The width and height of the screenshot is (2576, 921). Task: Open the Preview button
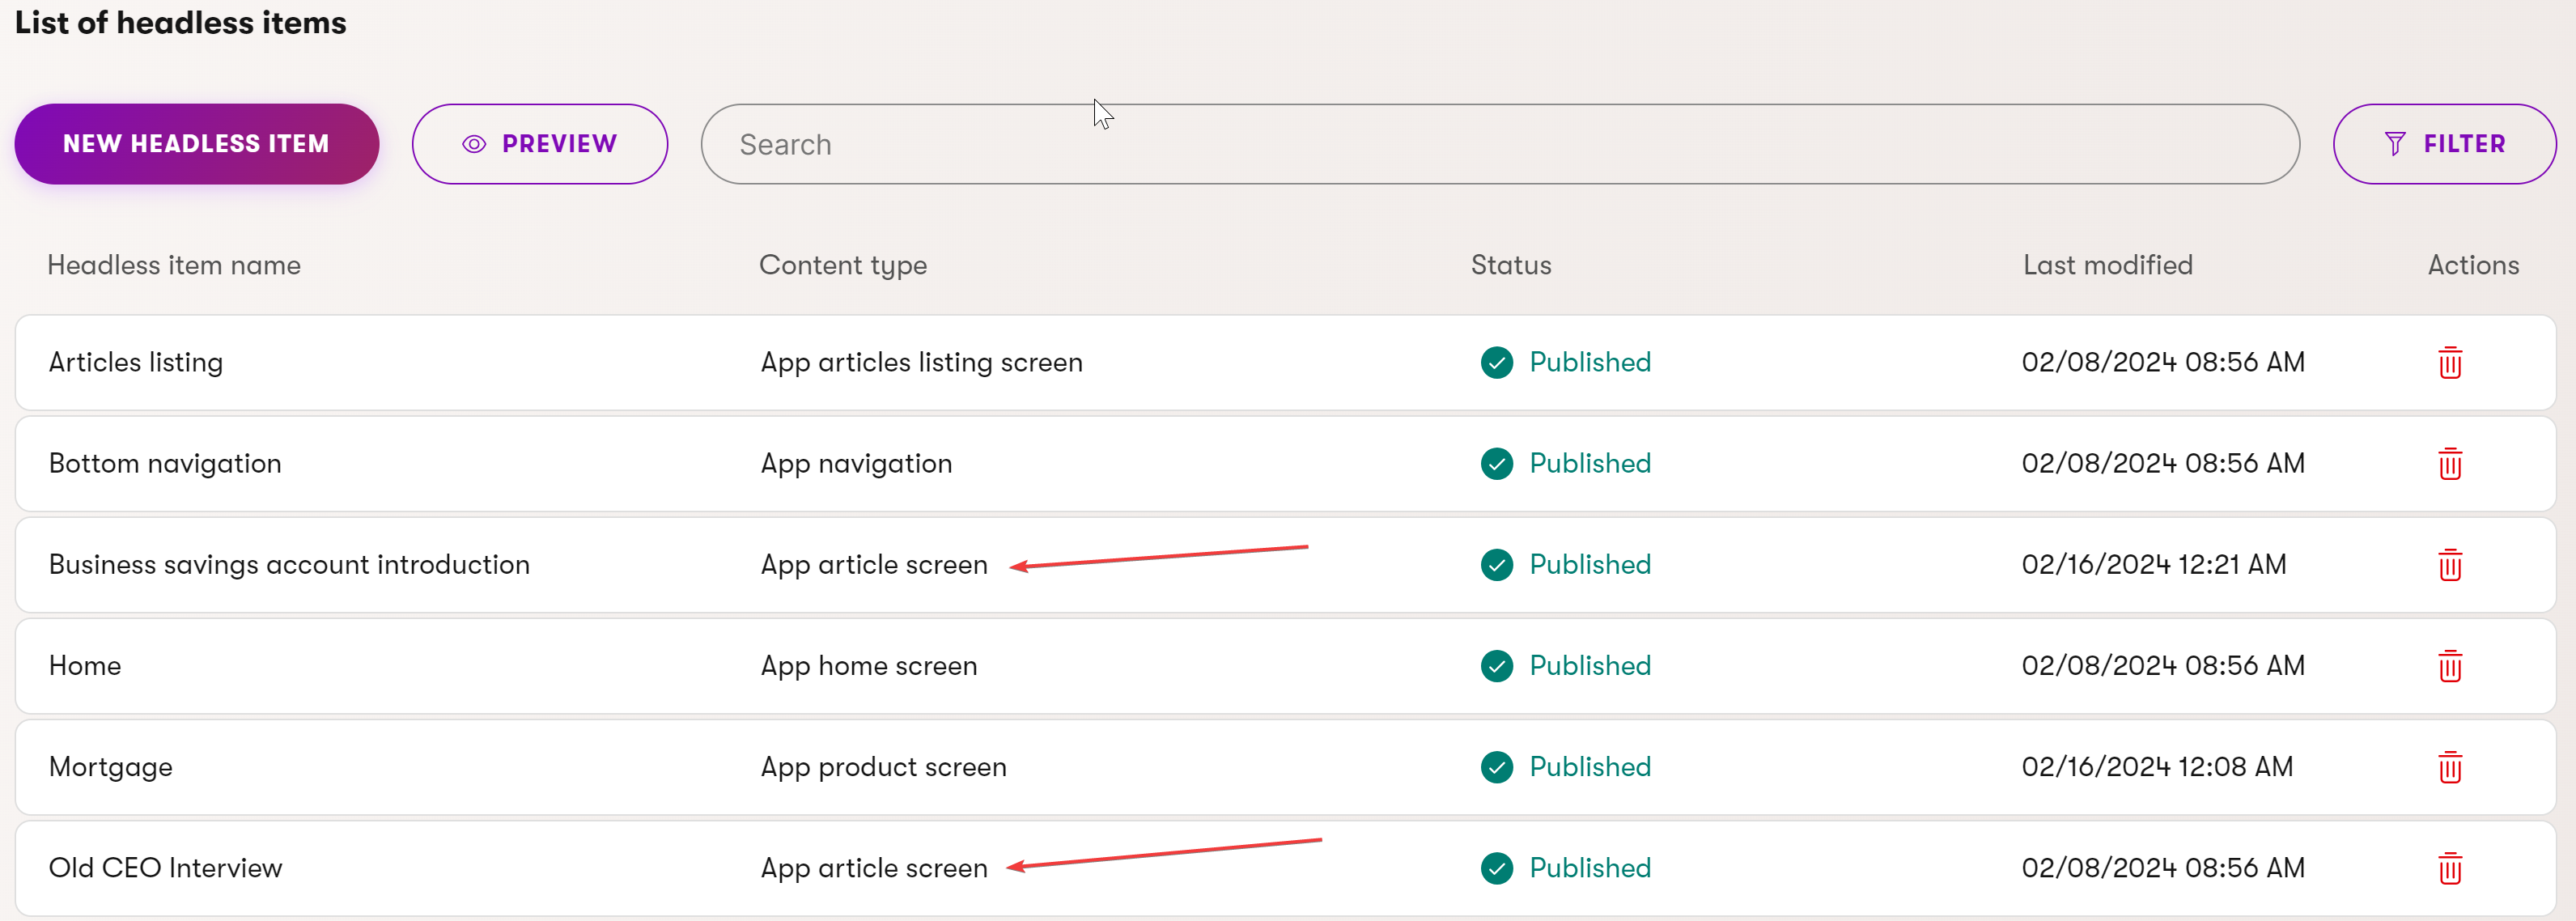pos(540,144)
